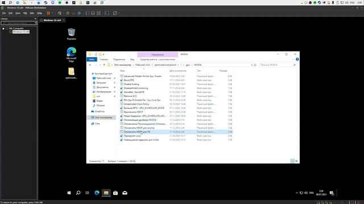Open the Help menu in VMware

39,13
